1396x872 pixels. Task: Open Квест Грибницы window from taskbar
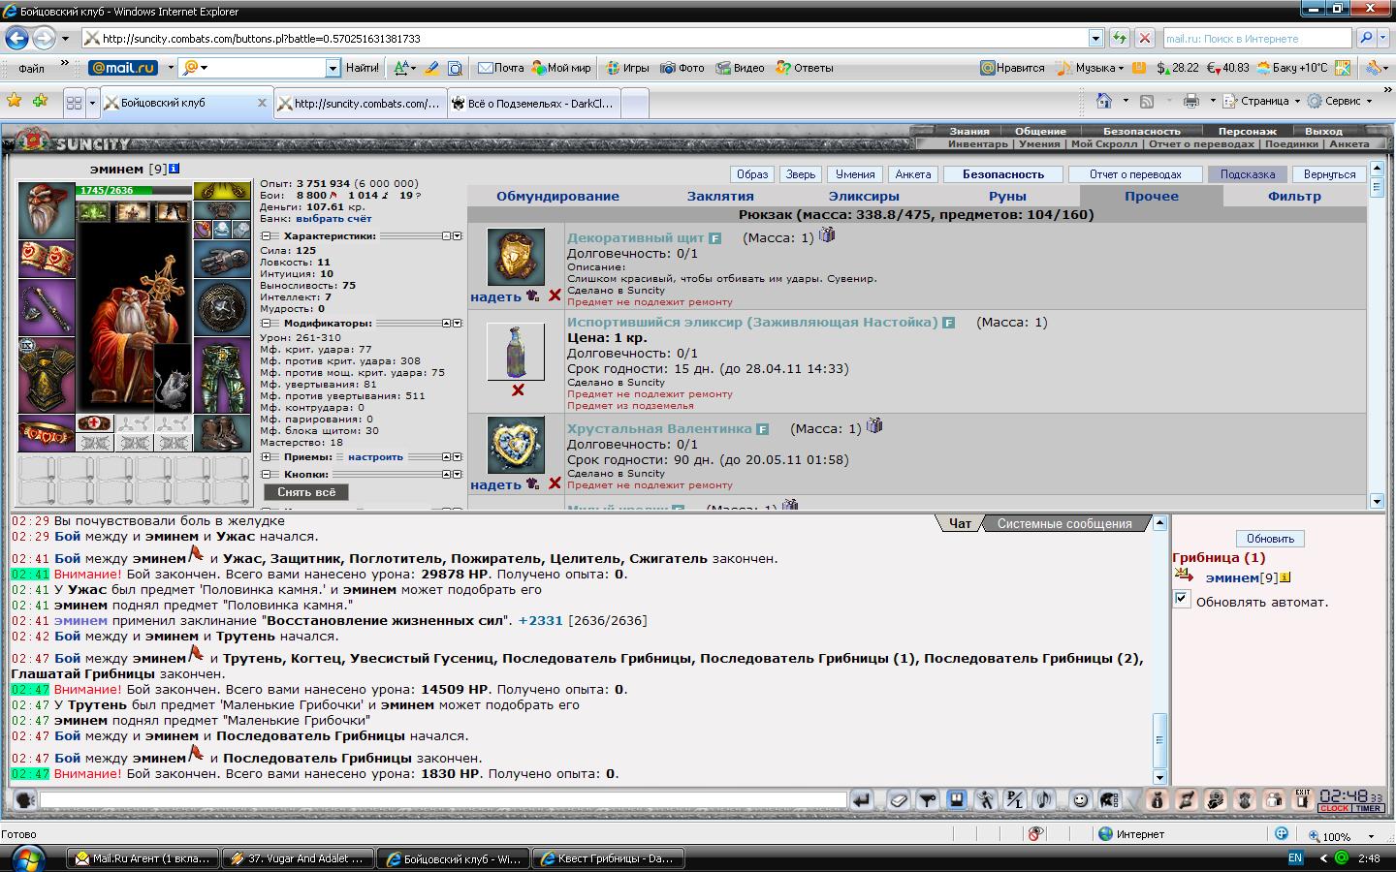click(610, 858)
